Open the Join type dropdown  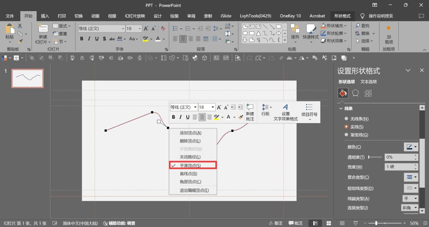pyautogui.click(x=410, y=208)
